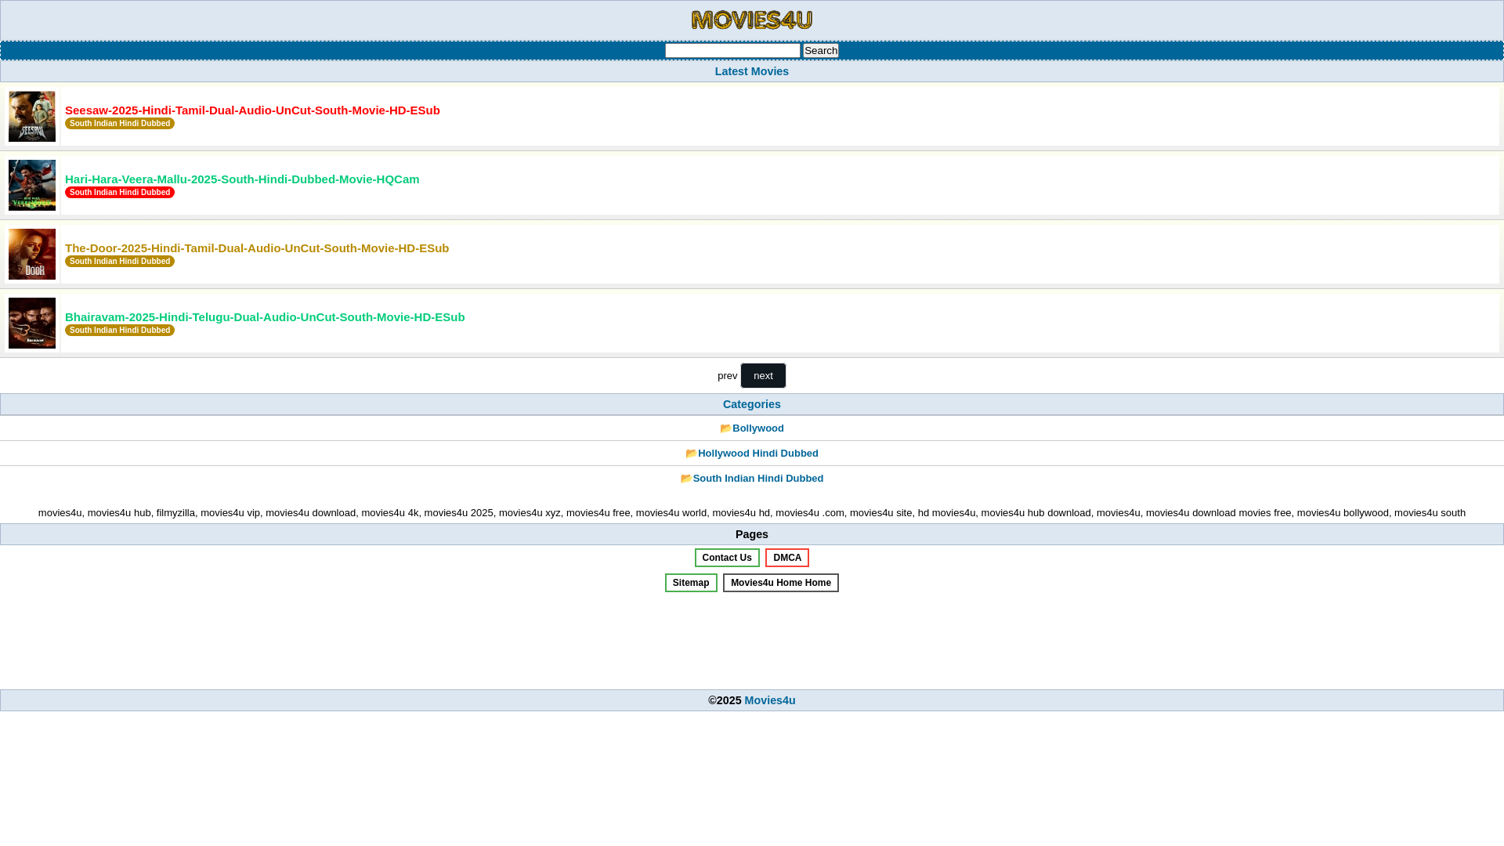Click the category badge under Hari Hara Veera Mallu

pos(120,193)
